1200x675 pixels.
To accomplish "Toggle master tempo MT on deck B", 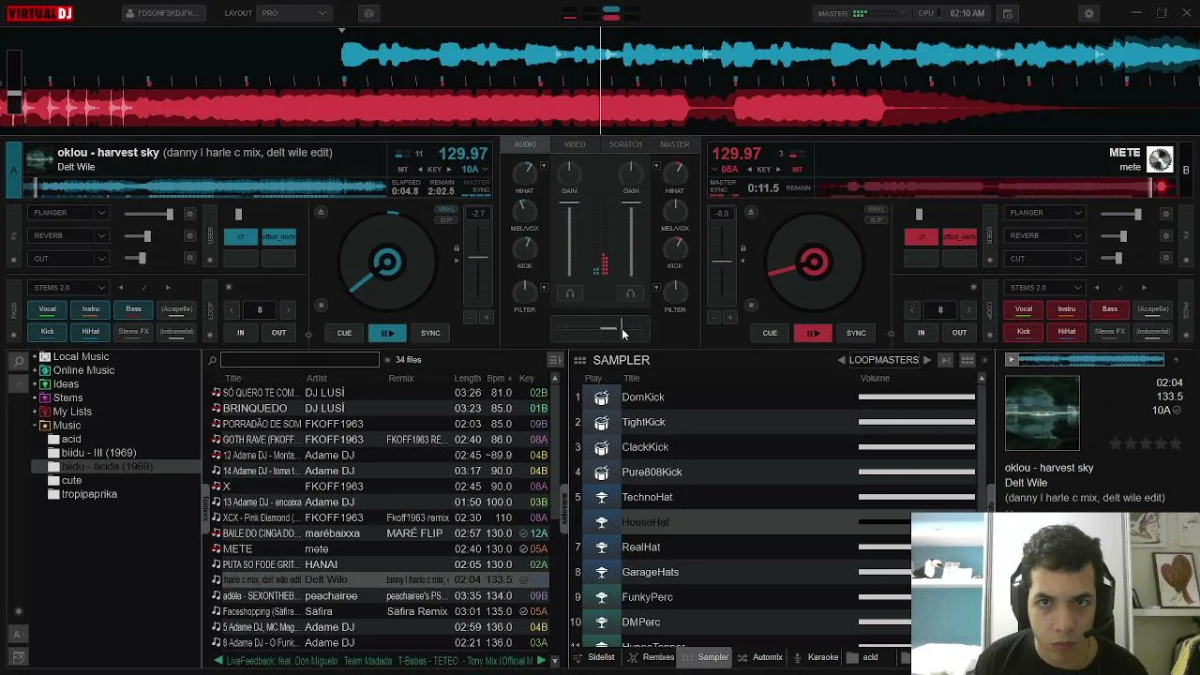I will point(798,170).
